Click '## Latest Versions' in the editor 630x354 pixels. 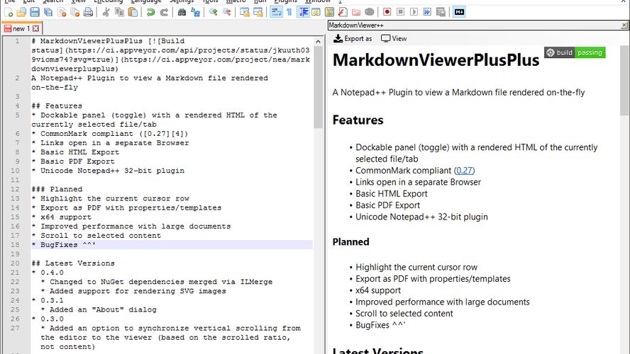(73, 263)
